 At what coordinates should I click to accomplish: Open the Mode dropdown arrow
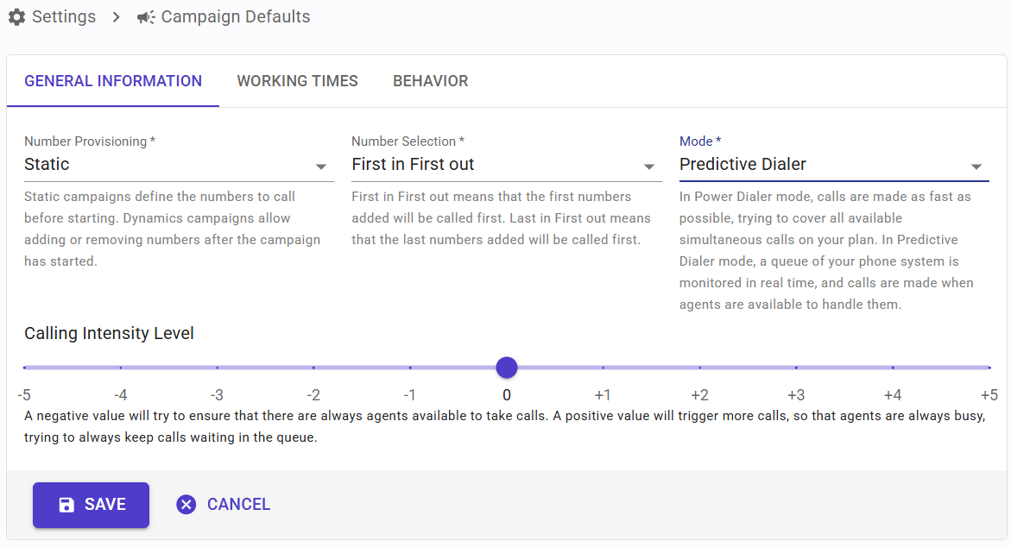pyautogui.click(x=976, y=167)
